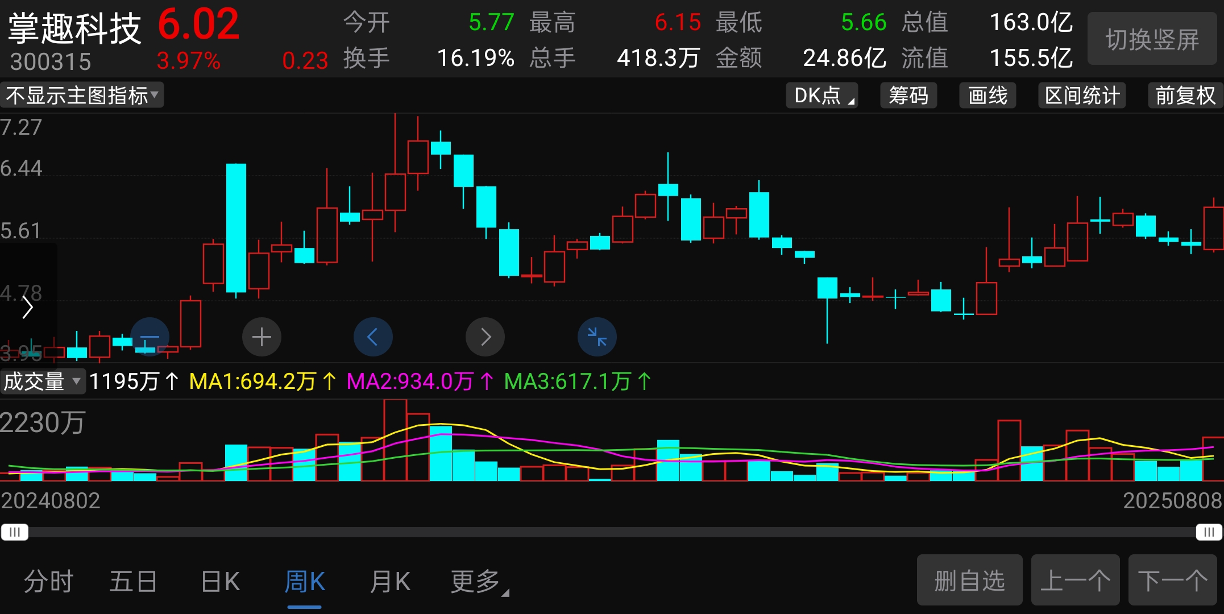The height and width of the screenshot is (614, 1224).
Task: Switch to the 分时 tab
Action: (x=49, y=582)
